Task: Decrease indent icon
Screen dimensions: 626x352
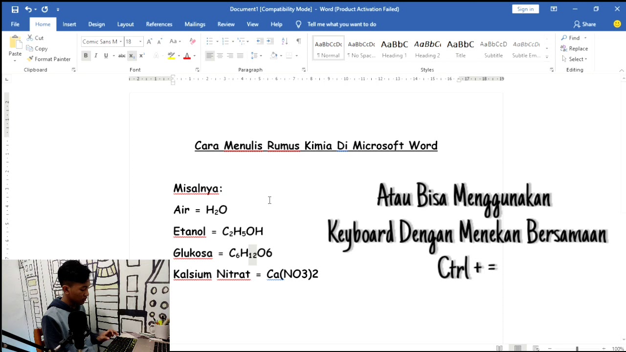Action: [260, 42]
